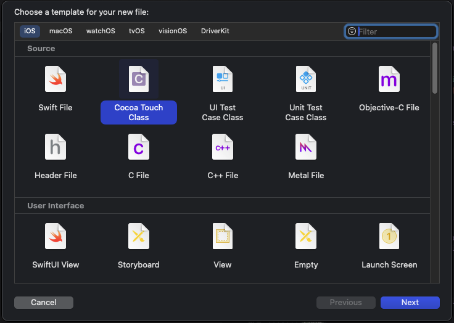The height and width of the screenshot is (323, 454).
Task: Click the "Unit Test Case Class" label
Action: [306, 112]
